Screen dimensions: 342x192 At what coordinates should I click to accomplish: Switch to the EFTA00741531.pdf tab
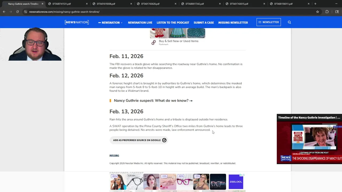68,4
